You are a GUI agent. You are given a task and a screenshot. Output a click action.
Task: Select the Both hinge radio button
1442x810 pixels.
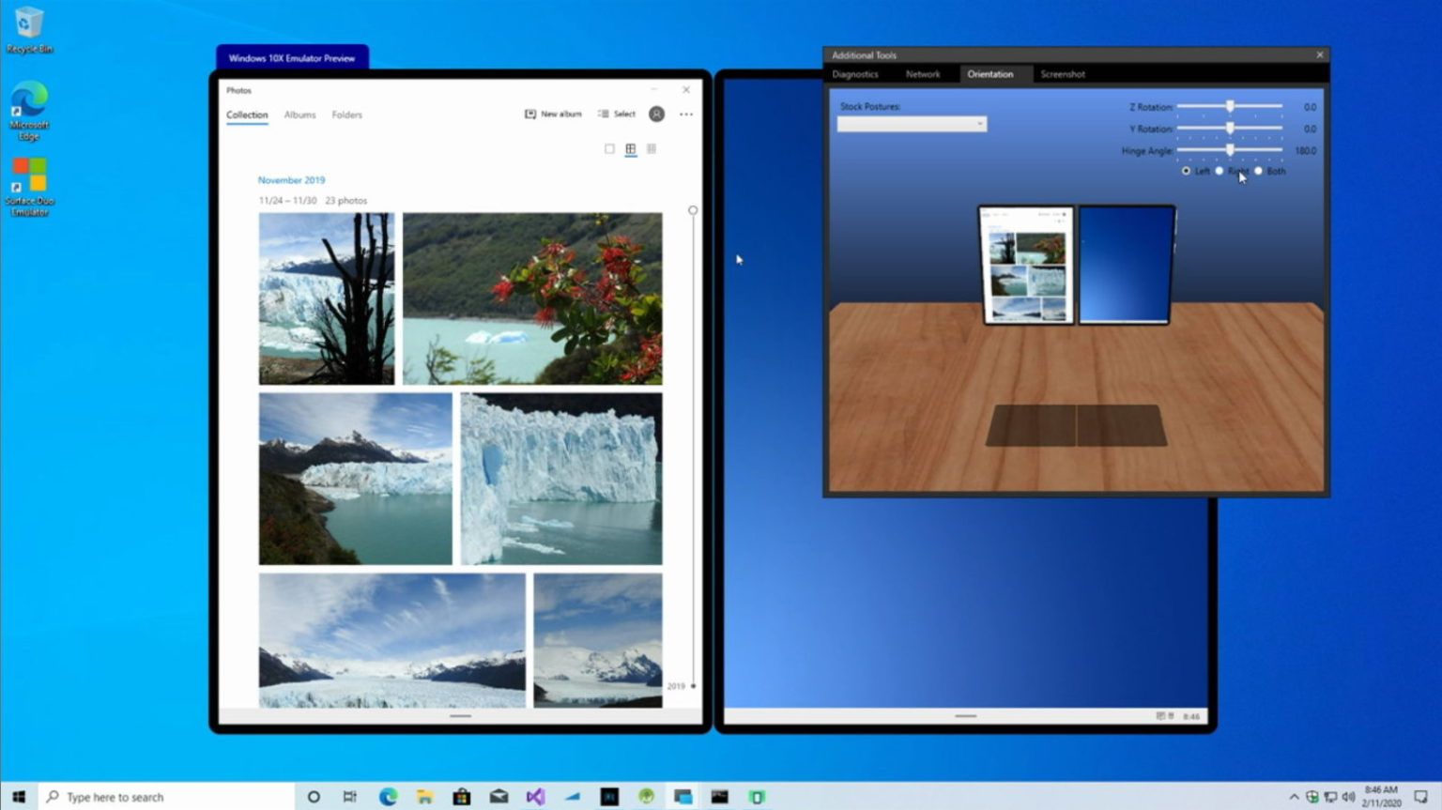pos(1259,172)
